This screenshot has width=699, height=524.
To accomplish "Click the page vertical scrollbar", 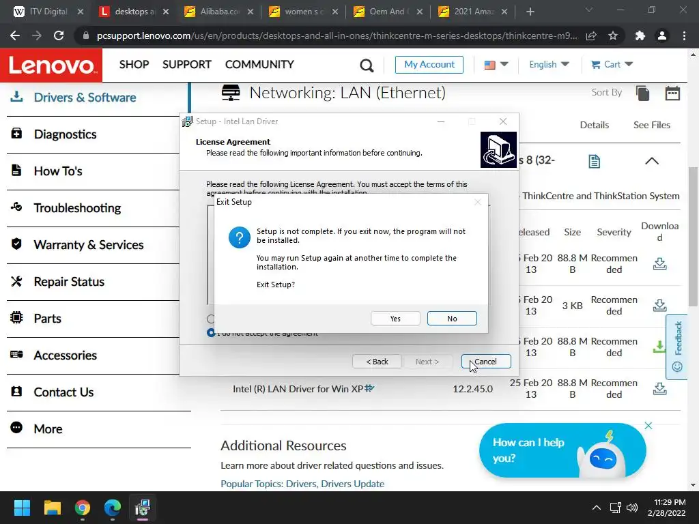I will tap(693, 236).
